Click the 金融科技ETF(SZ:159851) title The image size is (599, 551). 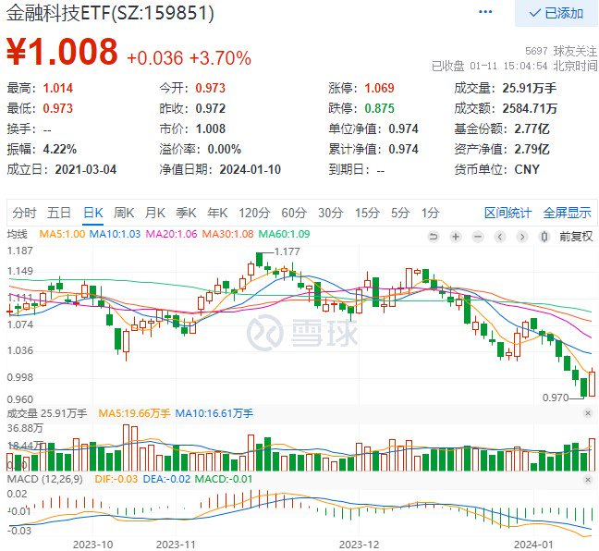click(110, 13)
